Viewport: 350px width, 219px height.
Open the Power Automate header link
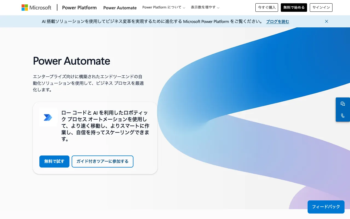(120, 8)
